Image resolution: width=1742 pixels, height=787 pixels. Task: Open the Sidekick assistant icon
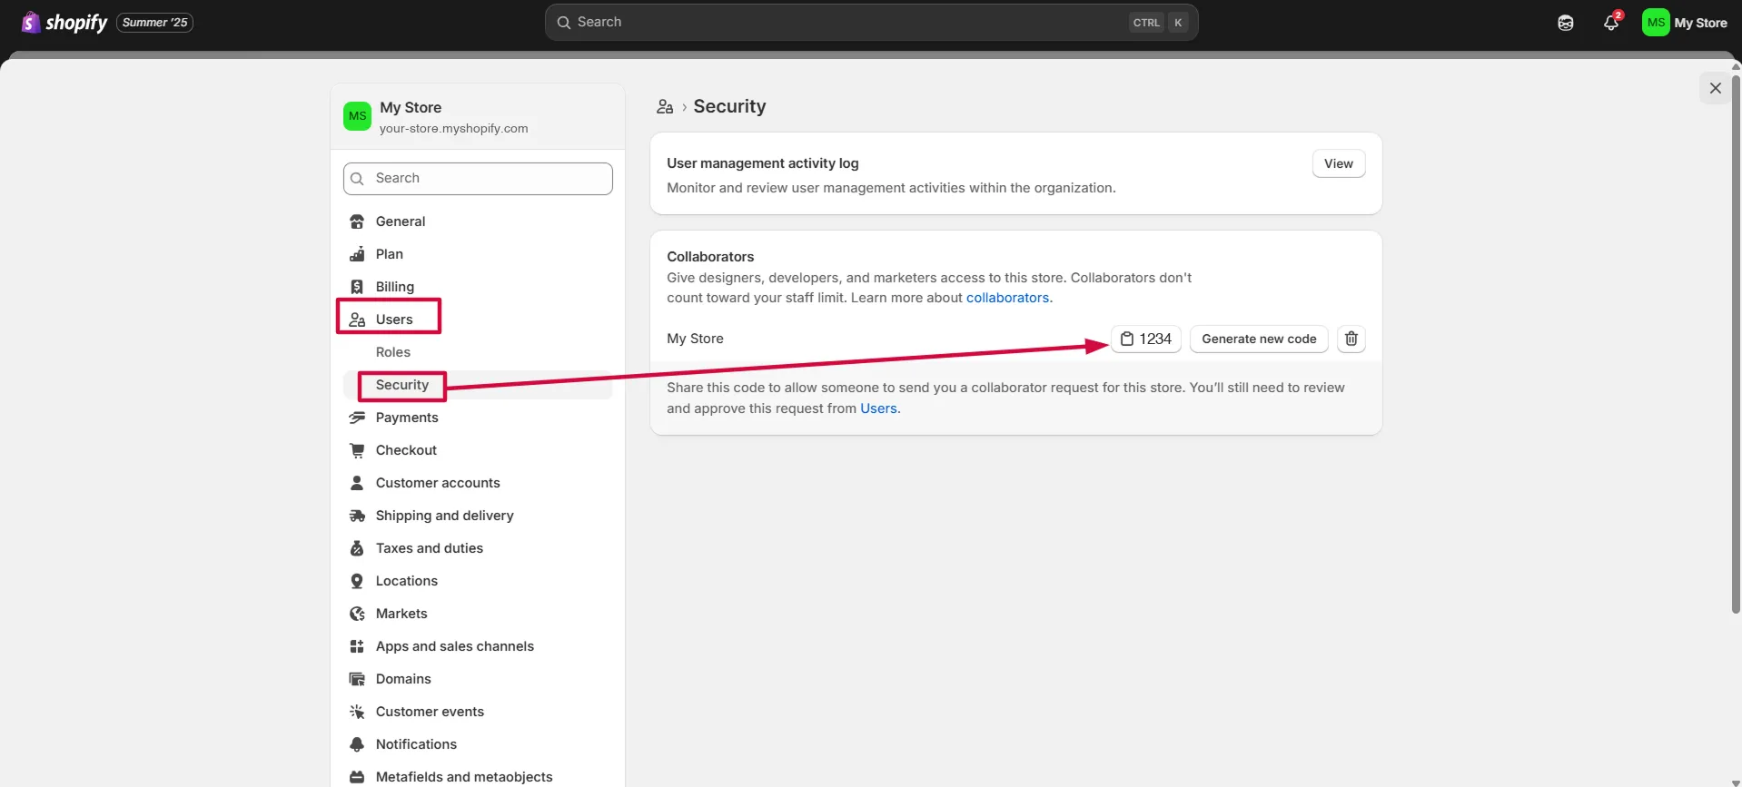tap(1565, 23)
